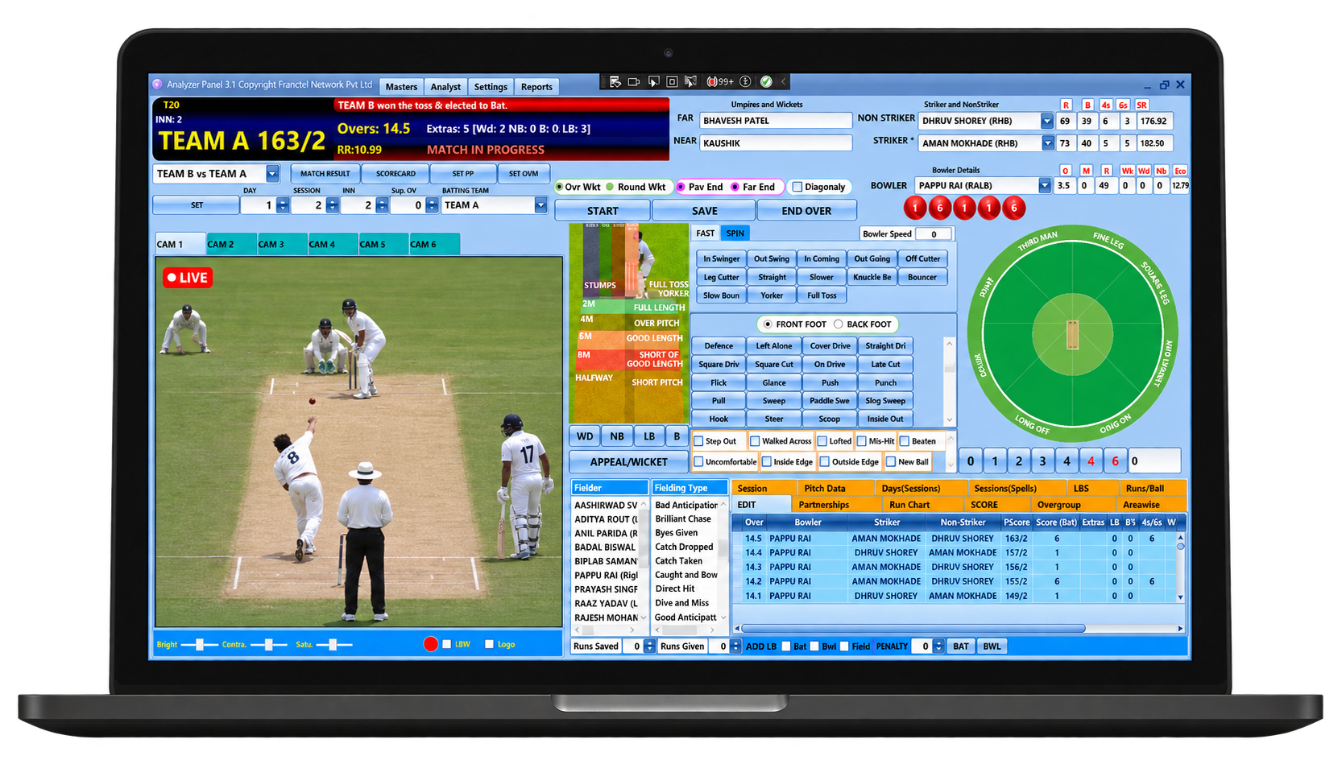Select the Ovr Wkt radio option

pyautogui.click(x=559, y=187)
